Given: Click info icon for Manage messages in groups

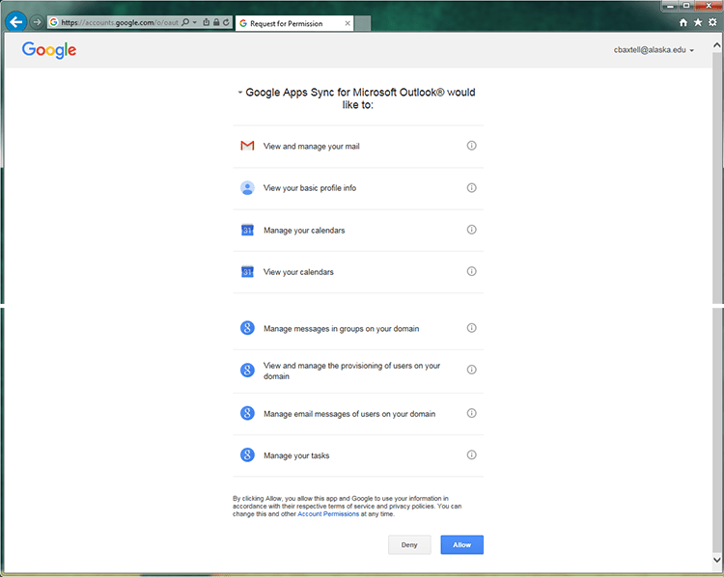Looking at the screenshot, I should (x=472, y=328).
